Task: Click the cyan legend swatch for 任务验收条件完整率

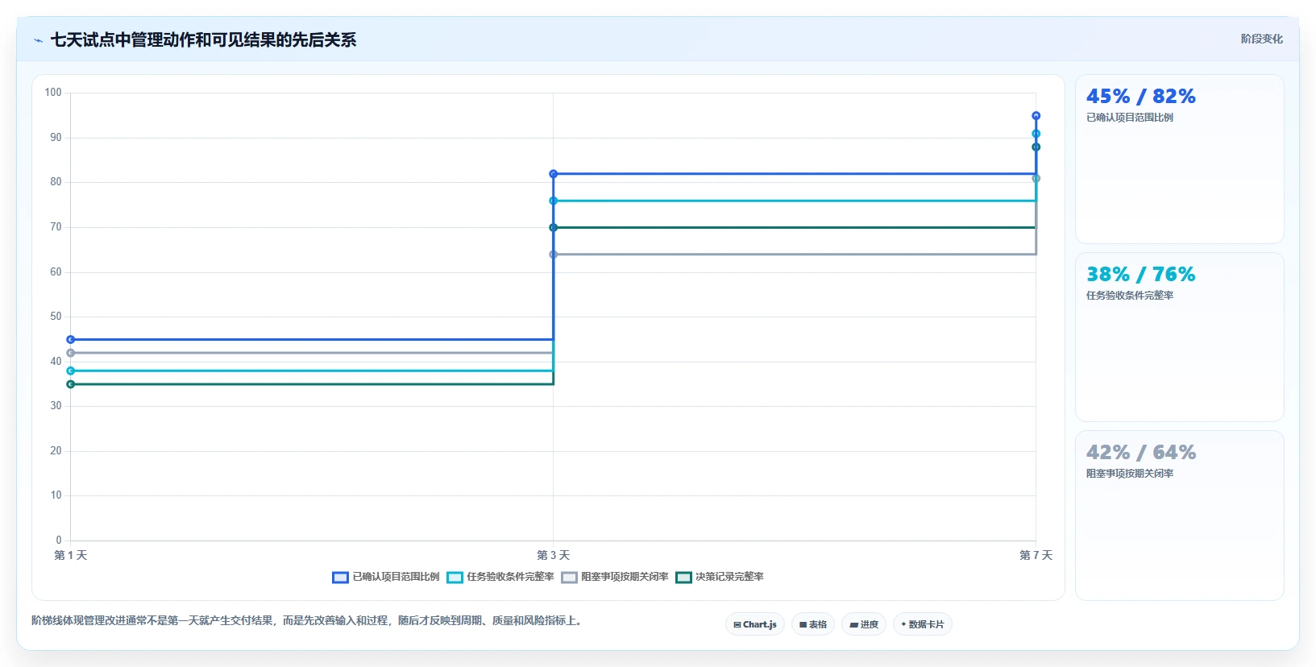Action: (455, 578)
